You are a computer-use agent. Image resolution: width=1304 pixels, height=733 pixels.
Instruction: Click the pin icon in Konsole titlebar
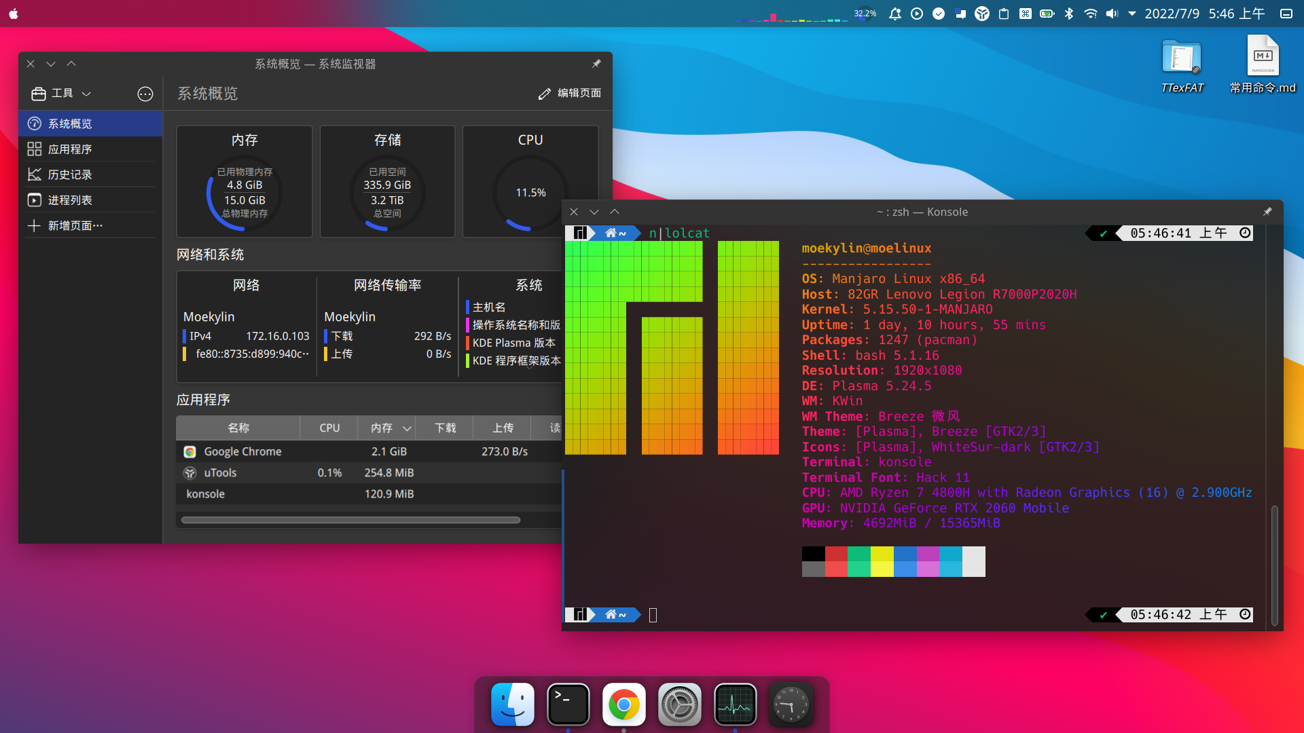tap(1267, 212)
